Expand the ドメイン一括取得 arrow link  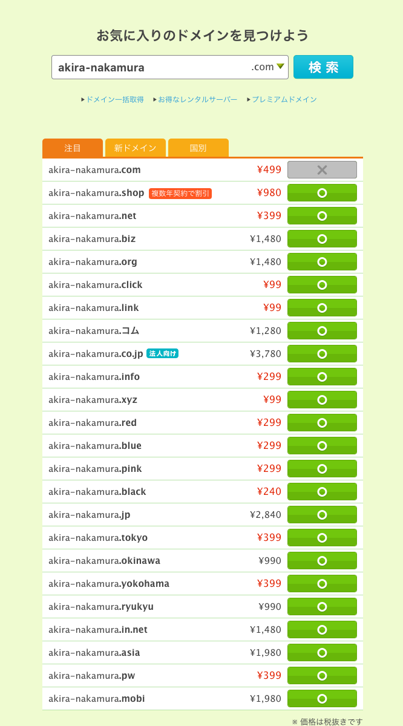113,99
